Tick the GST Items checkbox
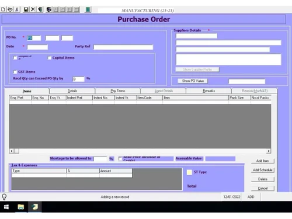292x219 pixels. click(15, 72)
